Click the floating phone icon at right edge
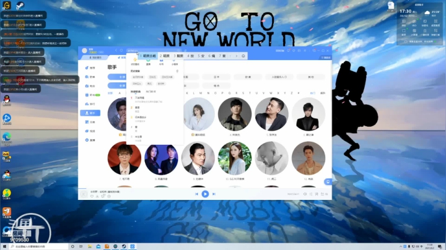This screenshot has width=446, height=250. click(328, 181)
